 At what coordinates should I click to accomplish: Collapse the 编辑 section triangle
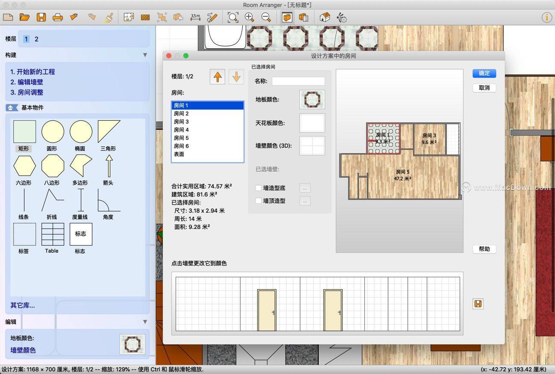tap(145, 322)
